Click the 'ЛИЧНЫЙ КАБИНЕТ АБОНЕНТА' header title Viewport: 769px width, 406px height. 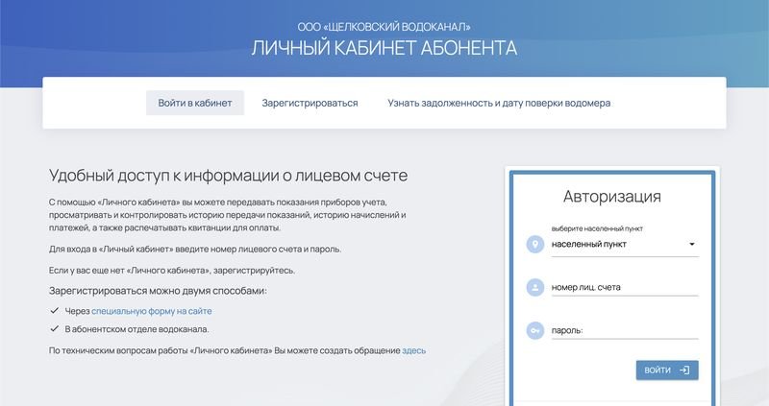pos(384,48)
